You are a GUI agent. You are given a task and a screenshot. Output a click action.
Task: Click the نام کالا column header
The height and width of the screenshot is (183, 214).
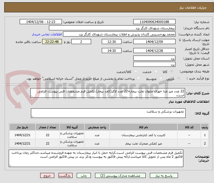pos(143,127)
